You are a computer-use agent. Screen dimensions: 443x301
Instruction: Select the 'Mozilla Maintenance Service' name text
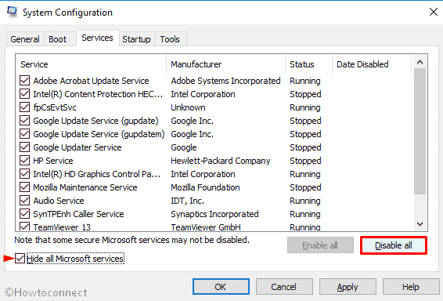85,187
